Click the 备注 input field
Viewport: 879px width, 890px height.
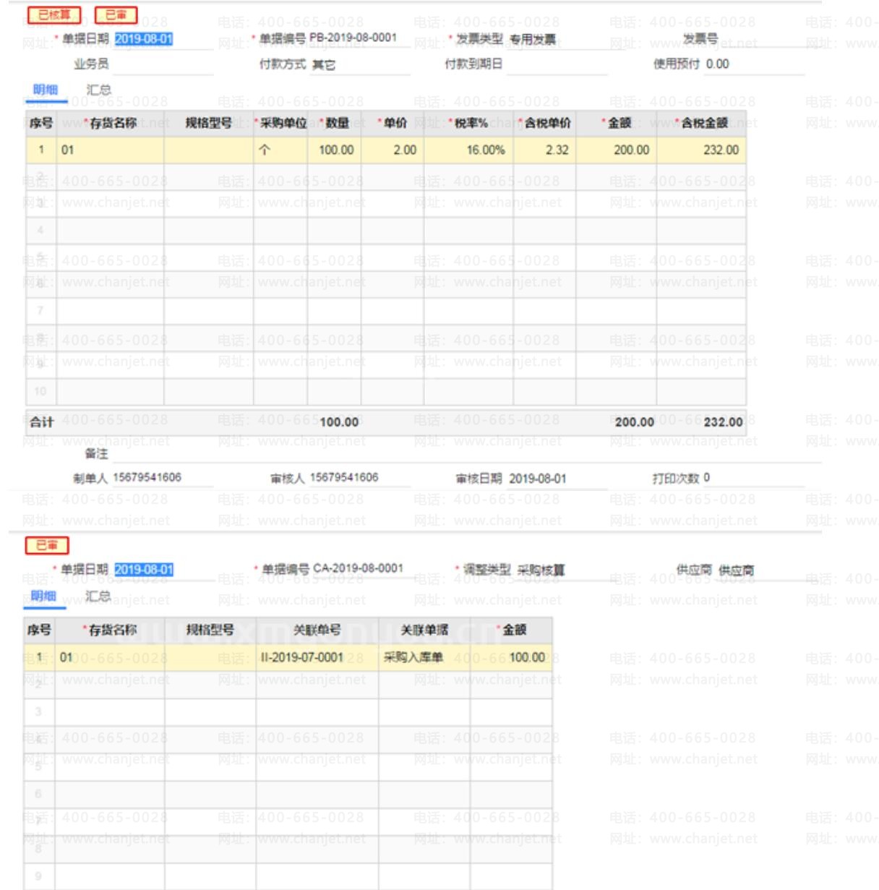(x=466, y=454)
